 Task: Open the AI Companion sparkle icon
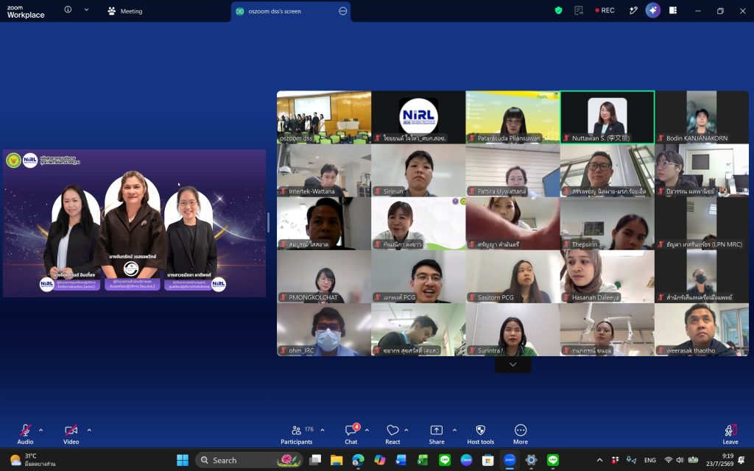coord(652,10)
